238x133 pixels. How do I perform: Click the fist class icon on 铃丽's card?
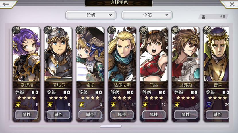(144, 30)
